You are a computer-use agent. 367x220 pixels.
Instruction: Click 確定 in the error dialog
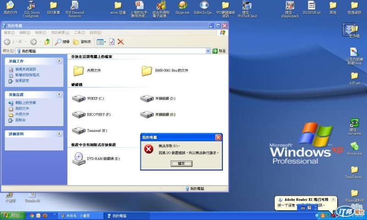(x=181, y=164)
